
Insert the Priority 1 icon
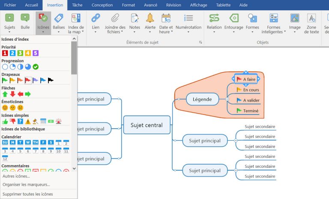[x=5, y=53]
